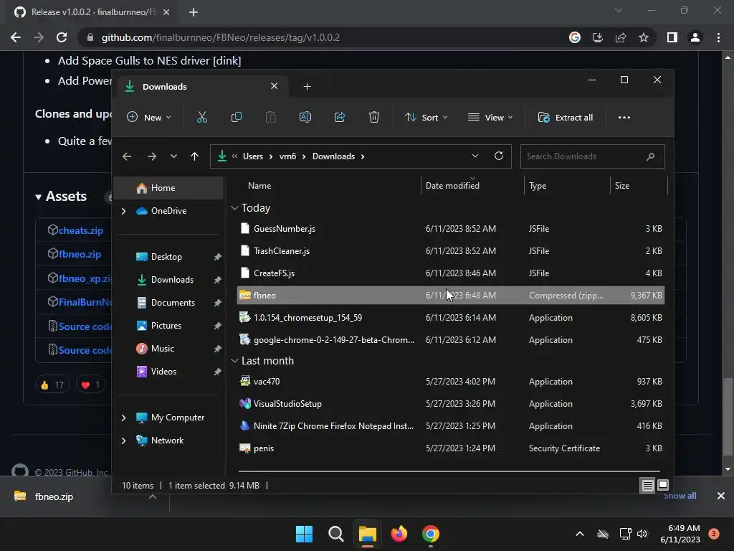
Task: Open fbneo.zip download options chevron in Chrome
Action: (152, 496)
